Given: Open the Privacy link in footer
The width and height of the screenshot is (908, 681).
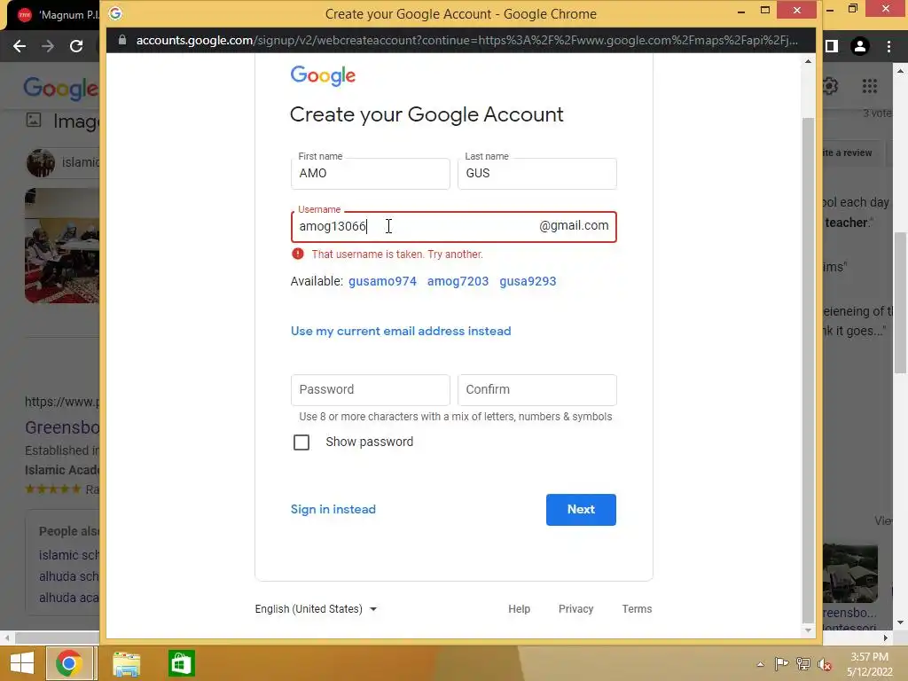Looking at the screenshot, I should 575,608.
